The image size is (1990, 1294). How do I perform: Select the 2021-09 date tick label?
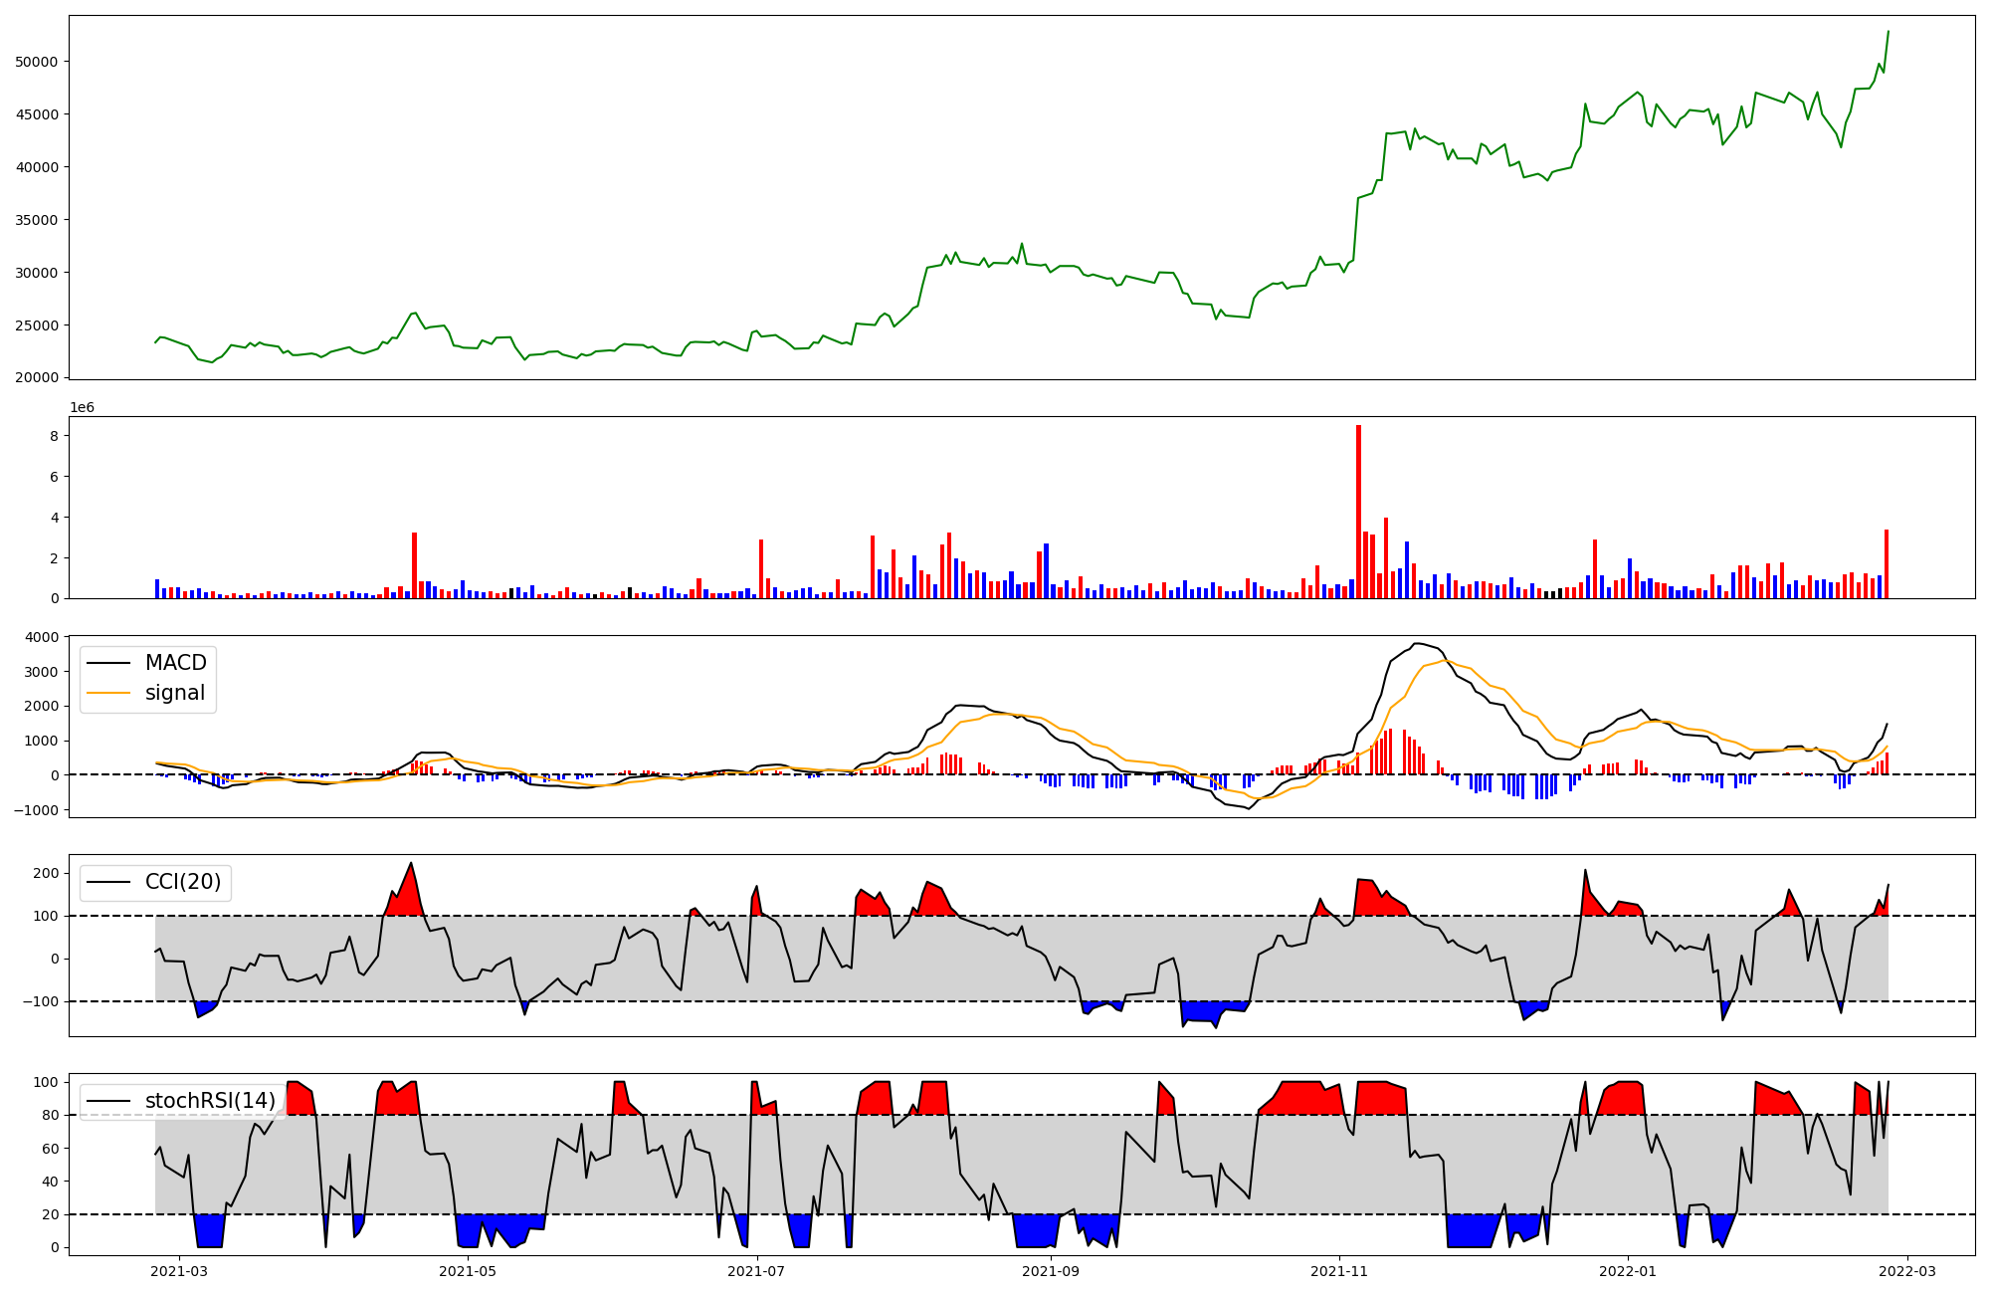tap(1051, 1270)
